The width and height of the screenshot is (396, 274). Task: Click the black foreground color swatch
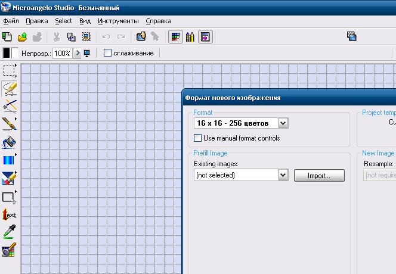[7, 53]
